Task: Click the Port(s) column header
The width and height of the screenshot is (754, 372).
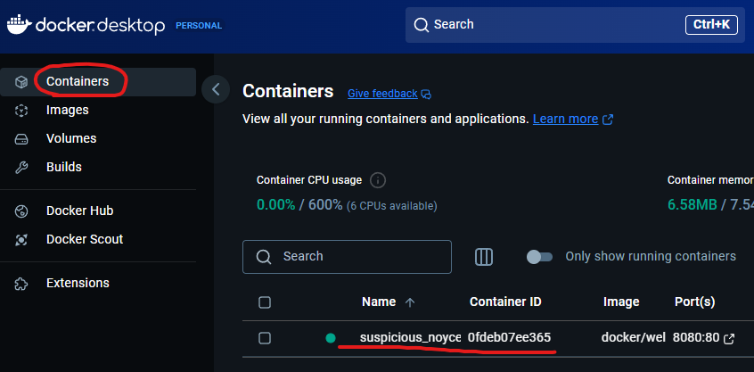Action: 695,302
